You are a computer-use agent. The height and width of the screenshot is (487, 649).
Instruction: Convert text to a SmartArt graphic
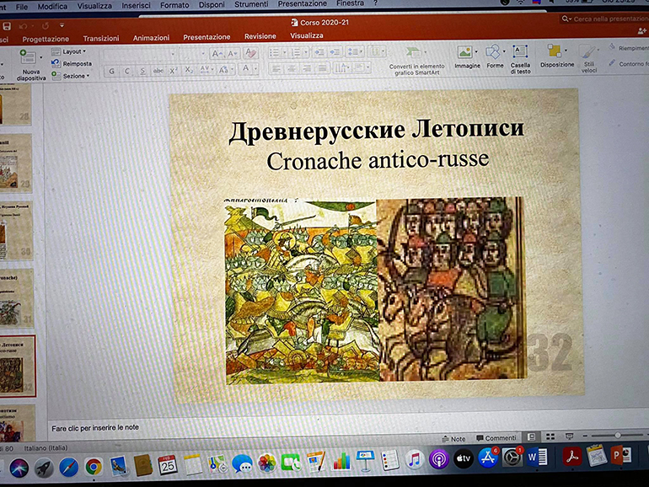coord(416,62)
